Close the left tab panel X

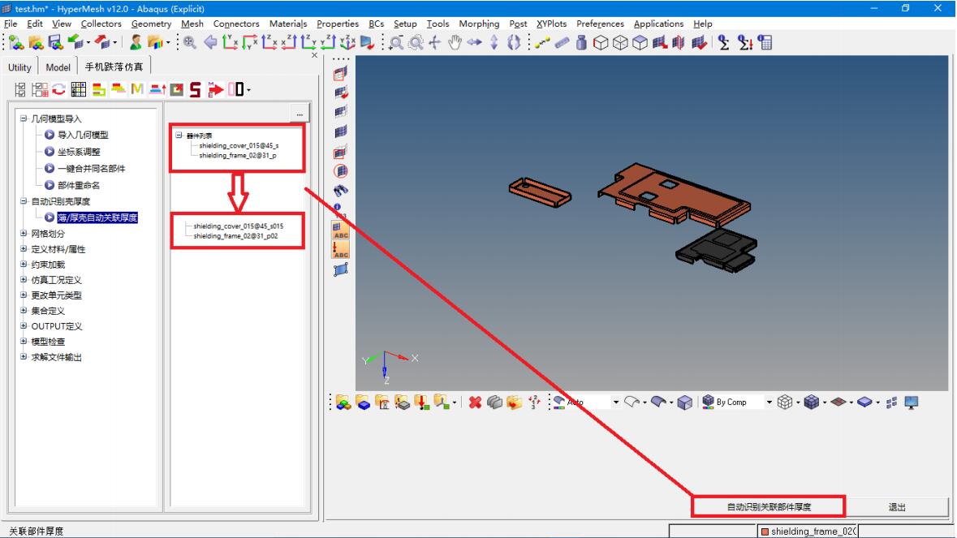click(x=314, y=55)
